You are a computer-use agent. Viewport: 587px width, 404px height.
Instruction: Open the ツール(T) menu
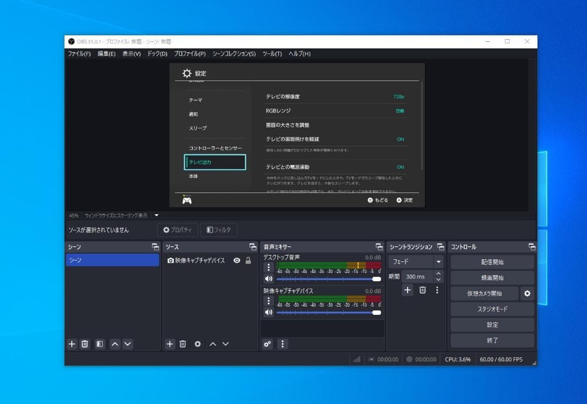click(272, 54)
